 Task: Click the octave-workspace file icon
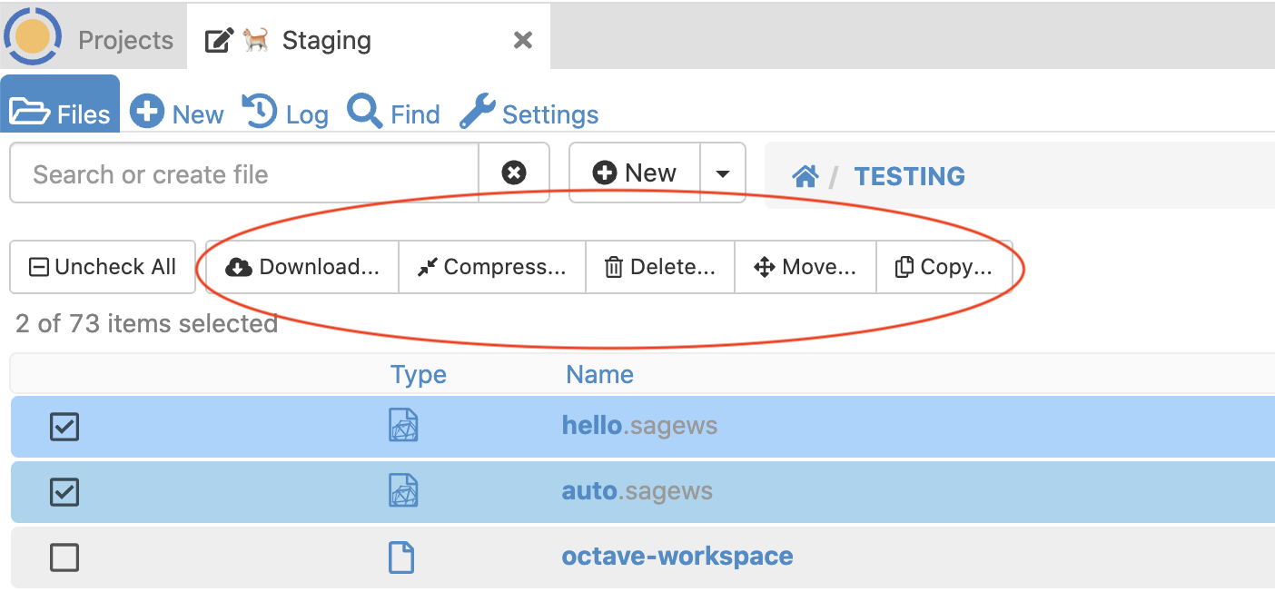coord(401,557)
